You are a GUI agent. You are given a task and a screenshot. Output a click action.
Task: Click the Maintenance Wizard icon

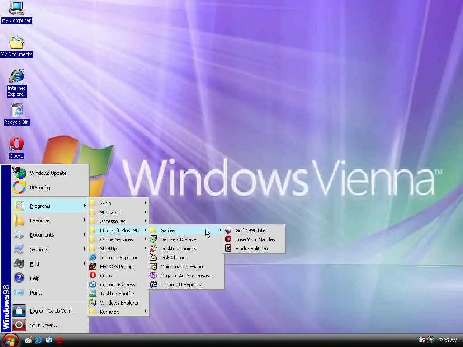click(x=153, y=267)
